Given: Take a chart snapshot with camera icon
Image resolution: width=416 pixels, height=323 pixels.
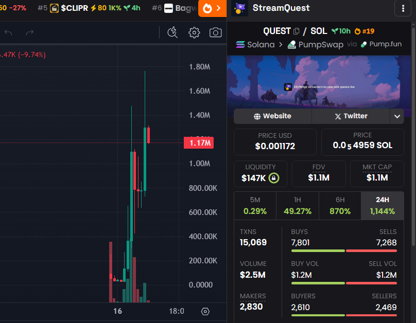Looking at the screenshot, I should click(215, 32).
